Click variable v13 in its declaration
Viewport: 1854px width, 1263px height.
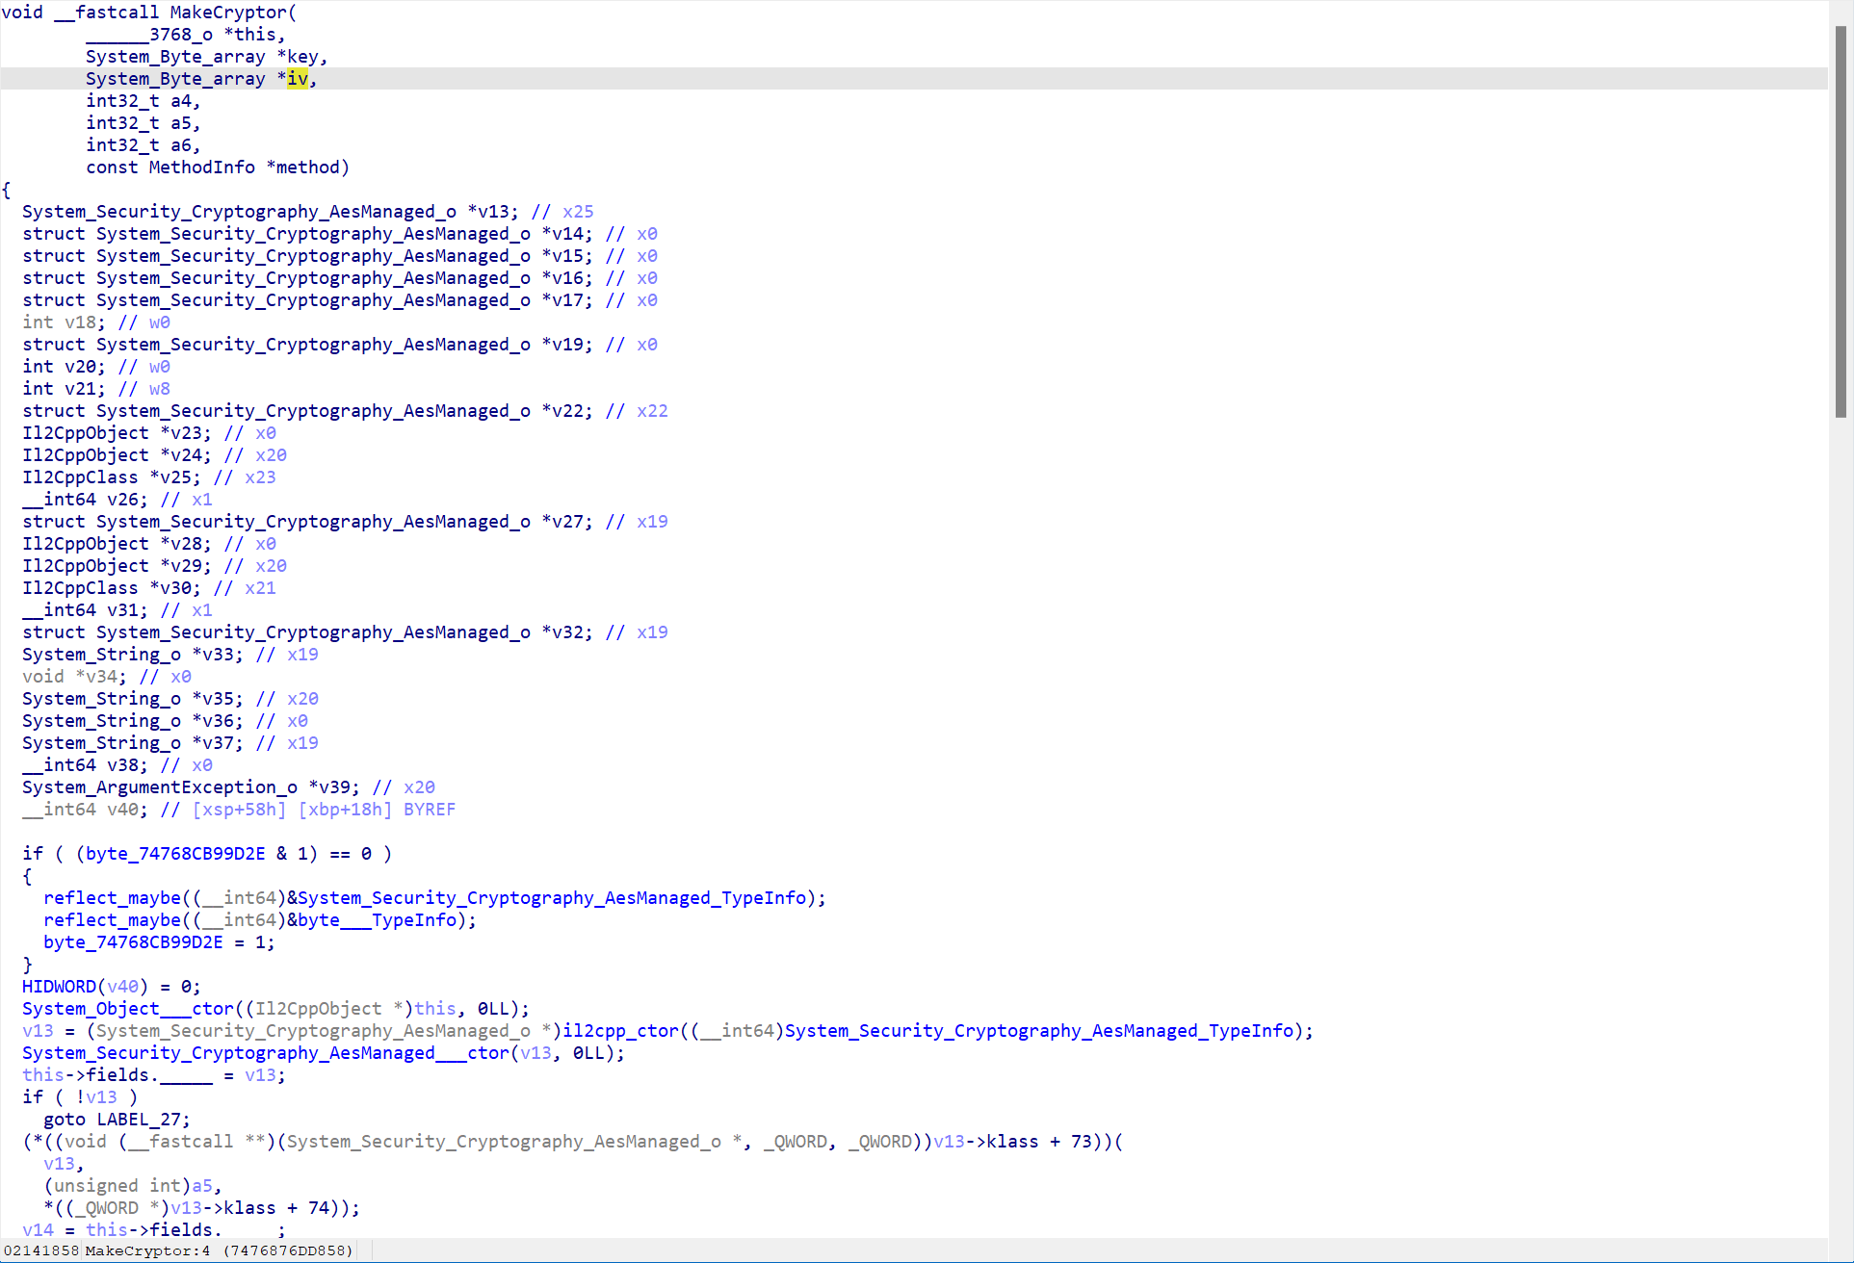tap(493, 212)
